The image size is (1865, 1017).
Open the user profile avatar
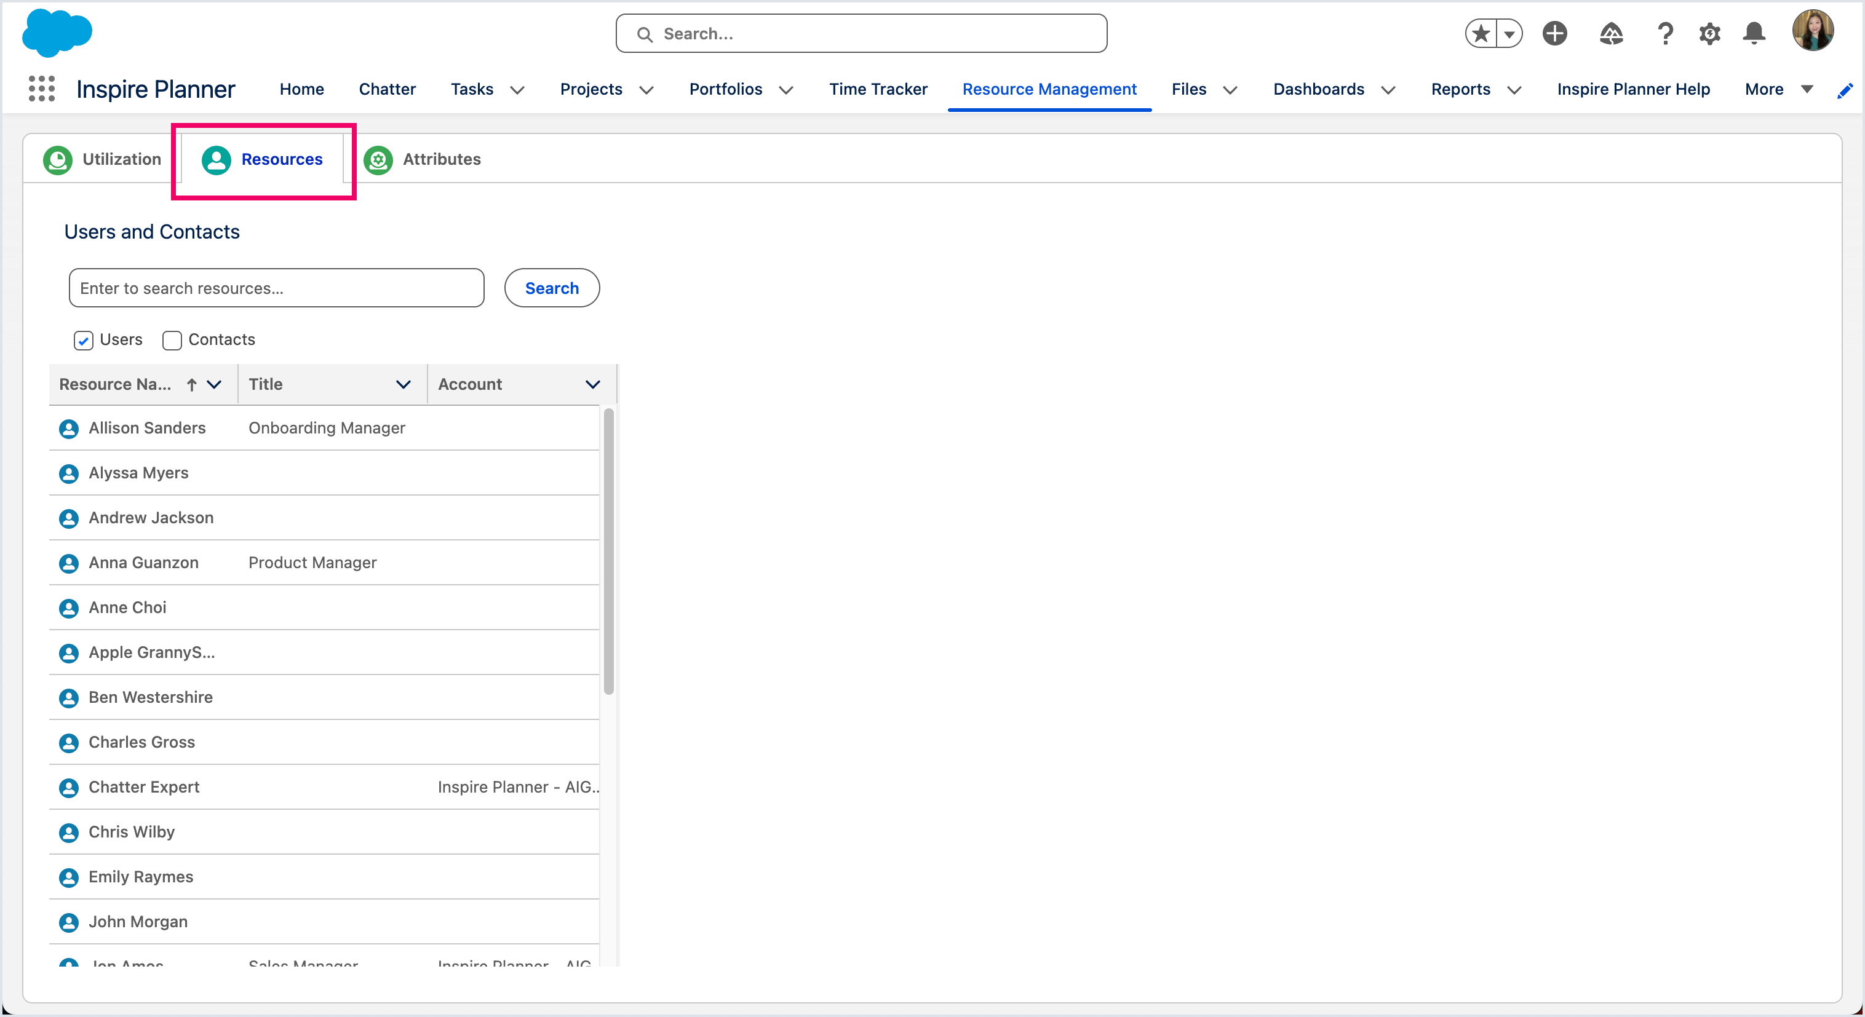pyautogui.click(x=1813, y=30)
